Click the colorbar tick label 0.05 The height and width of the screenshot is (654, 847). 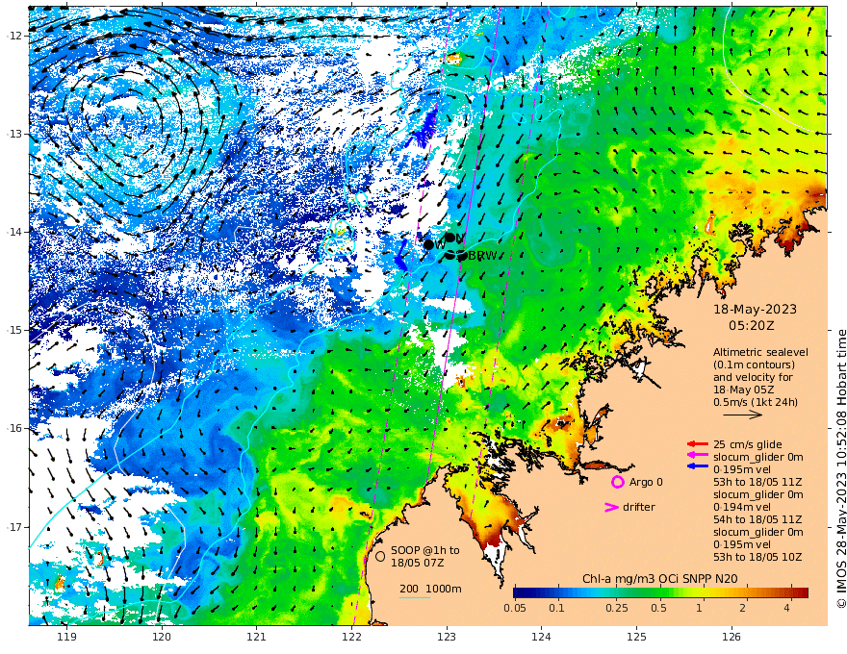coord(514,608)
